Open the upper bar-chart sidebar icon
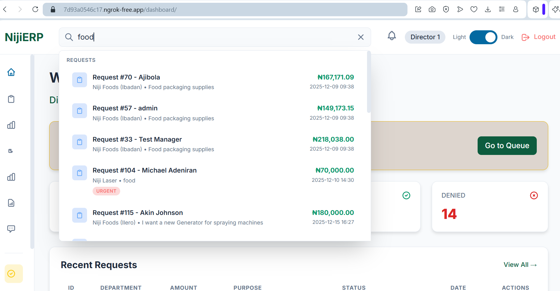 11,125
